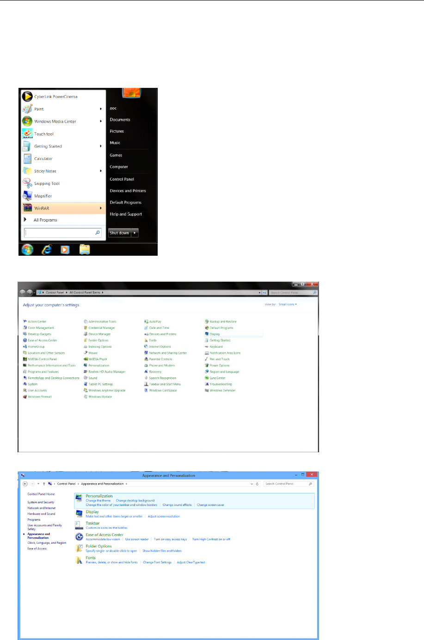Image resolution: width=424 pixels, height=640 pixels.
Task: Open Calculator icon in Start menu
Action: (27, 159)
